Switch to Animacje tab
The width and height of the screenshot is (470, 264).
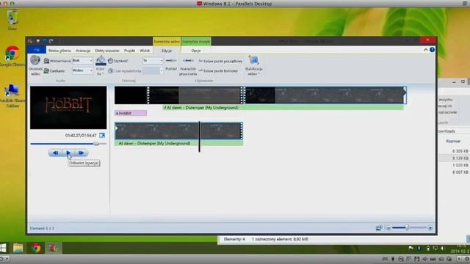[83, 51]
